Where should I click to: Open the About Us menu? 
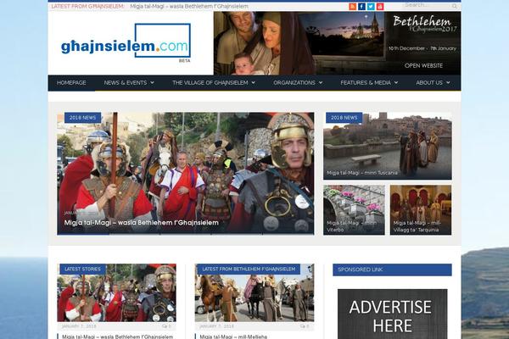coord(429,83)
